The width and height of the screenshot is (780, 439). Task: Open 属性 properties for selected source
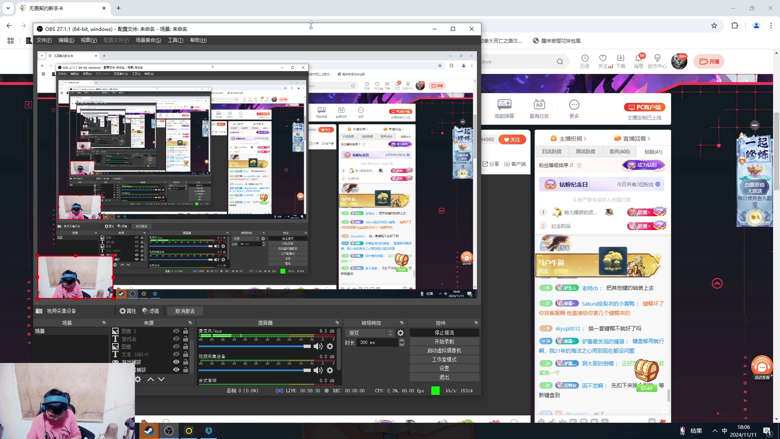coord(128,311)
